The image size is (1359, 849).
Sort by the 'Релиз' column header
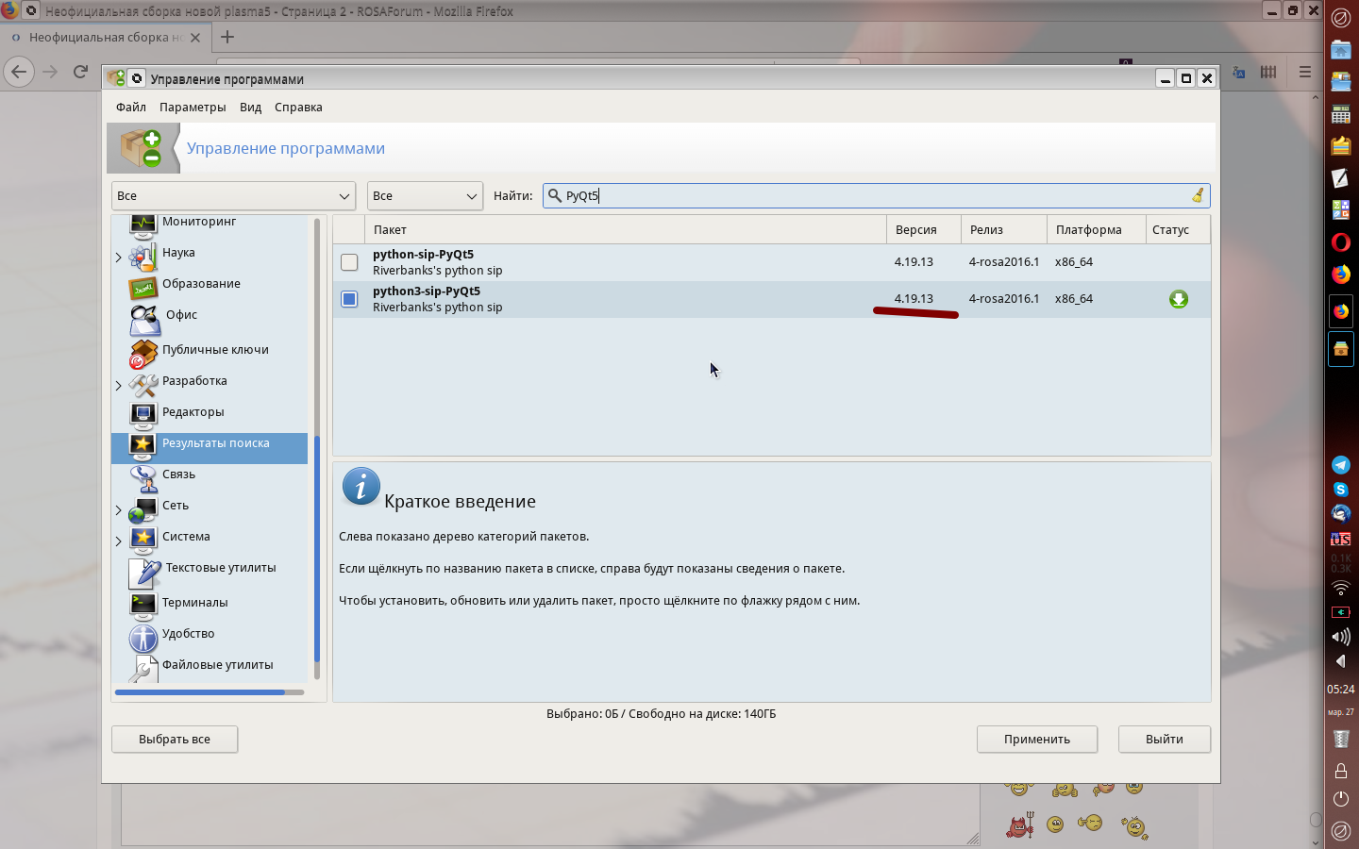coord(1004,229)
